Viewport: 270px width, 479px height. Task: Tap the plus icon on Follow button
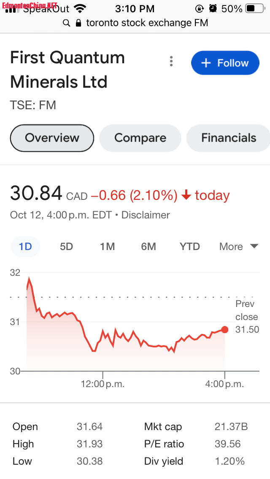click(206, 63)
